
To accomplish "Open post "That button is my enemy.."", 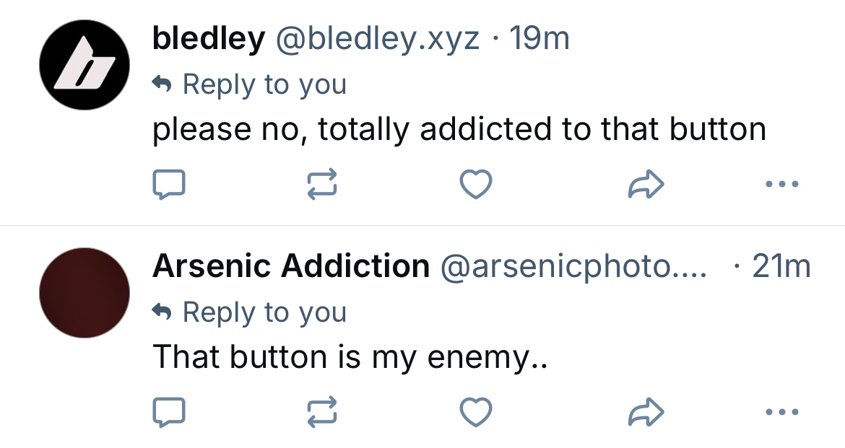I will [x=350, y=357].
